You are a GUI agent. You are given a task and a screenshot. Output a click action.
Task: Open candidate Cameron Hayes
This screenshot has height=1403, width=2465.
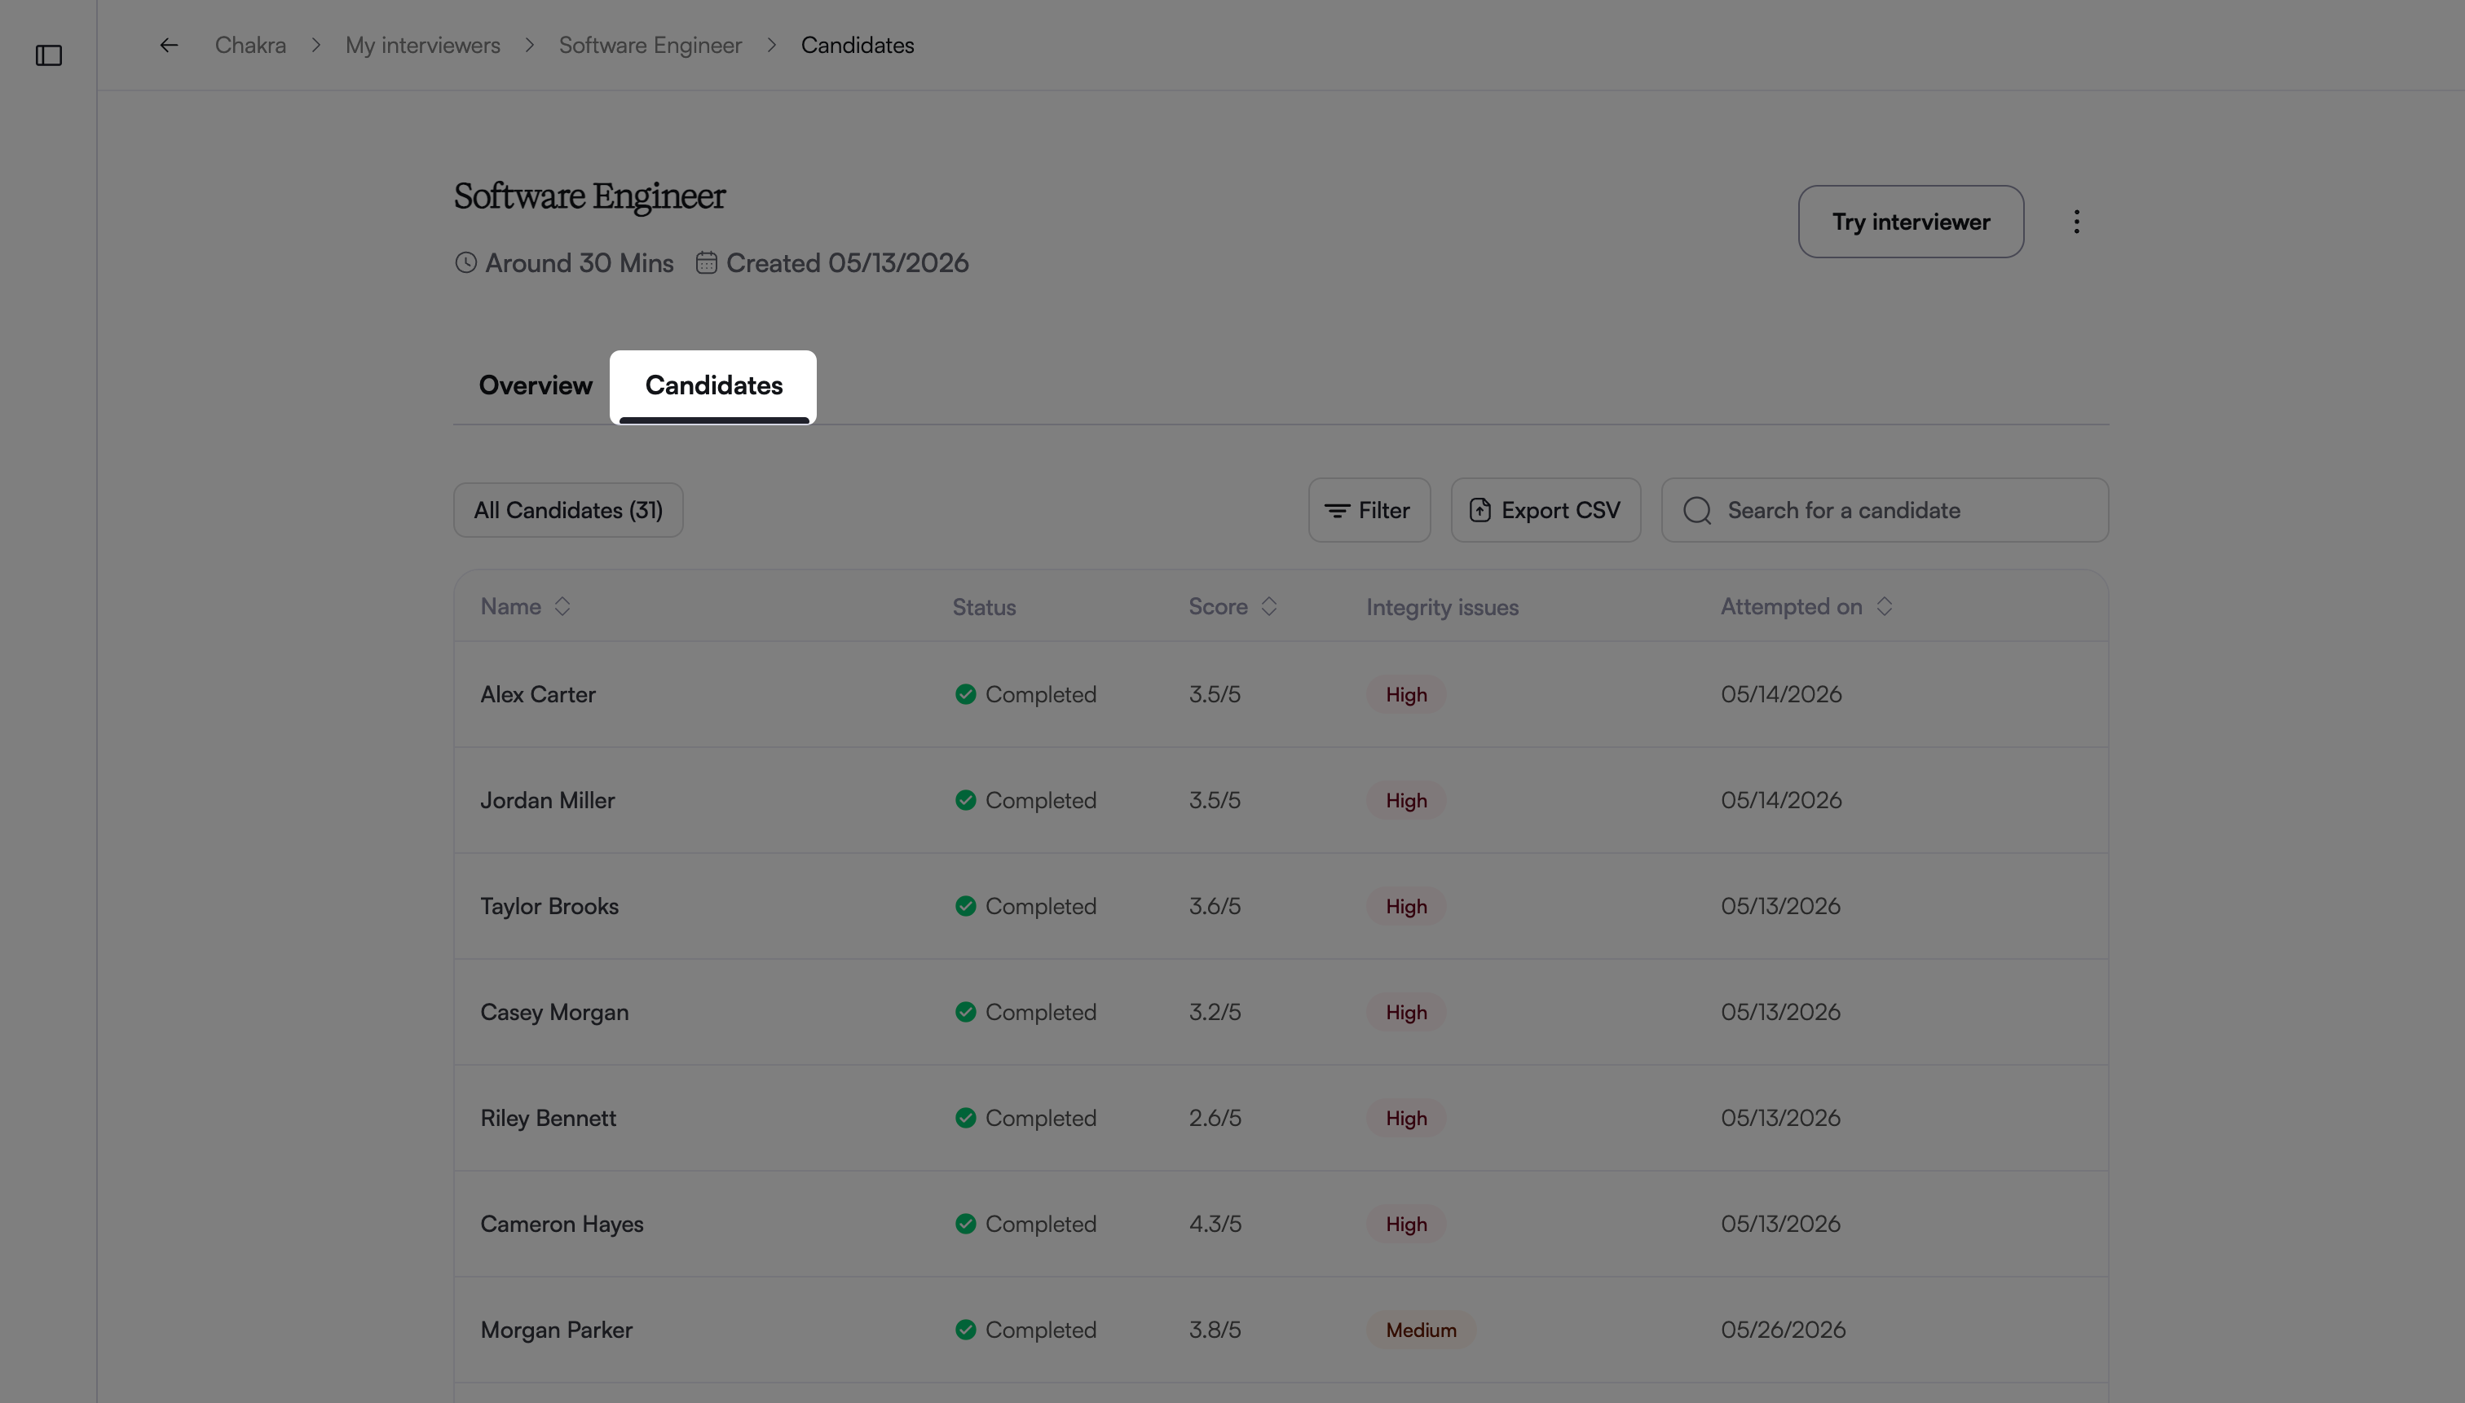[562, 1225]
